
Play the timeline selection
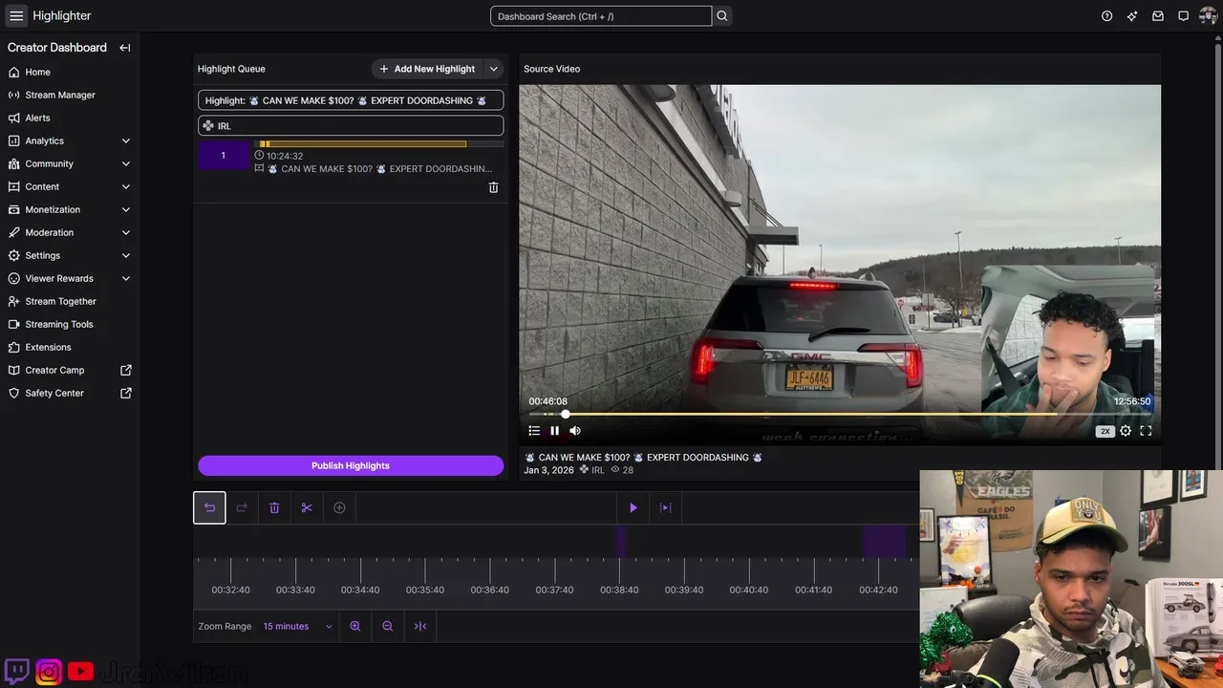click(633, 507)
